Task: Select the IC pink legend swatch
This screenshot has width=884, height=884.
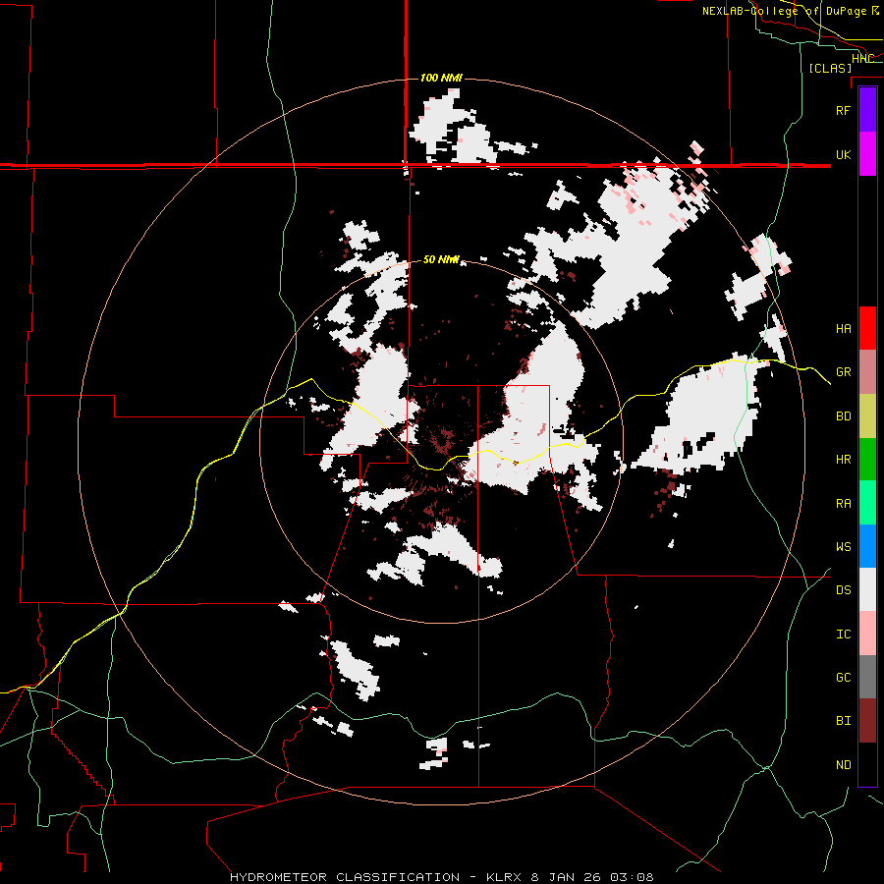Action: point(867,634)
